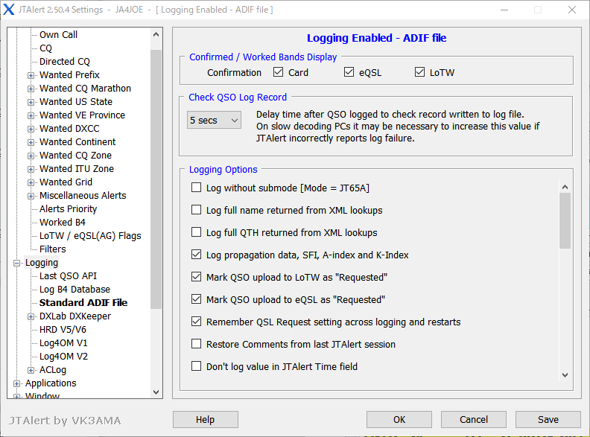Viewport: 590px width, 437px height.
Task: Expand the ACLog tree node
Action: tap(31, 370)
